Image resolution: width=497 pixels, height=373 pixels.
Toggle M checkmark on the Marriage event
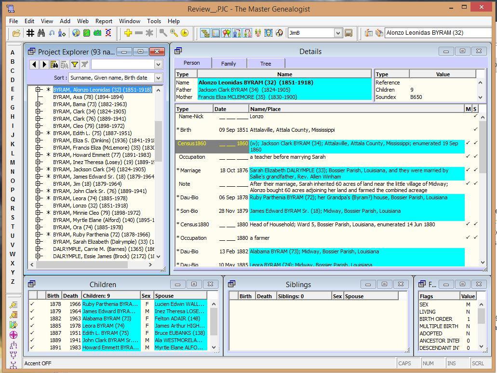[x=468, y=170]
